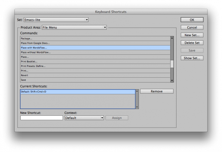
Task: Expand the Product Area File Menu dropdown
Action: (x=74, y=27)
